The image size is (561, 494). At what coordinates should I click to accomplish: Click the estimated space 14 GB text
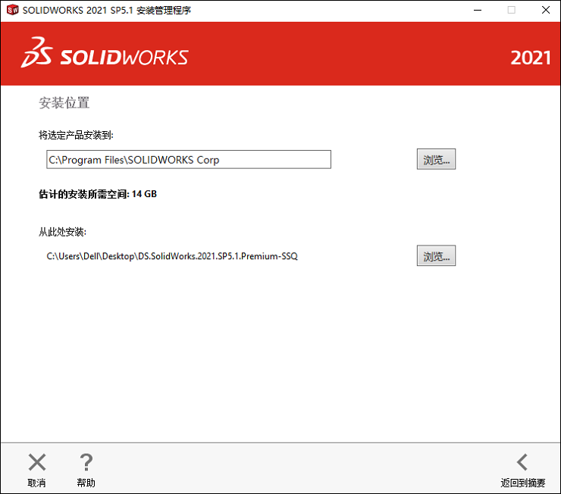tap(98, 194)
